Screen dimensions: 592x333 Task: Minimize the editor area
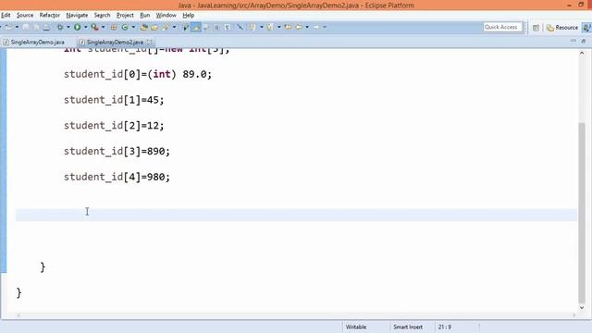point(573,41)
